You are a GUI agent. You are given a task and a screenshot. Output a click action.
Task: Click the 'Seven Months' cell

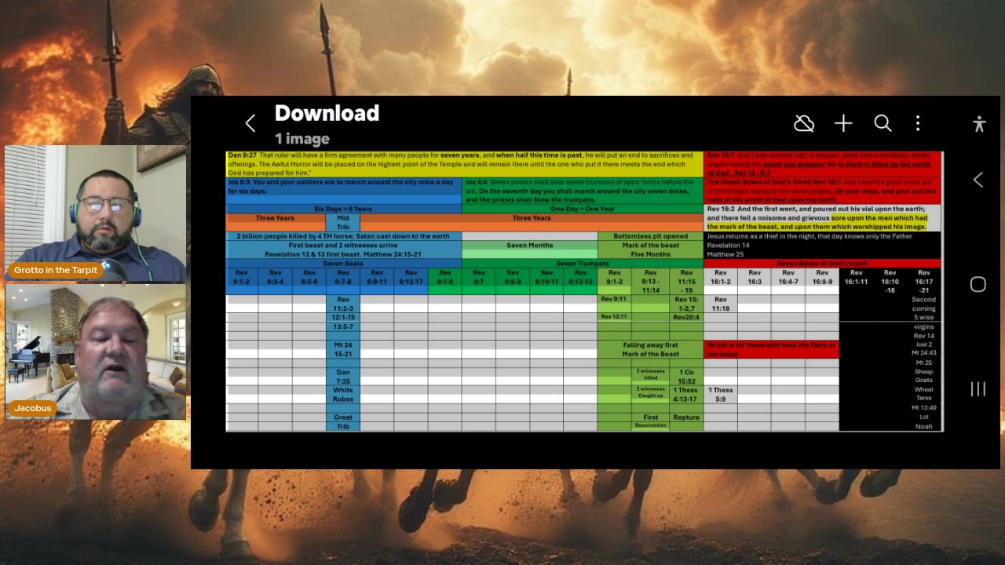coord(530,245)
